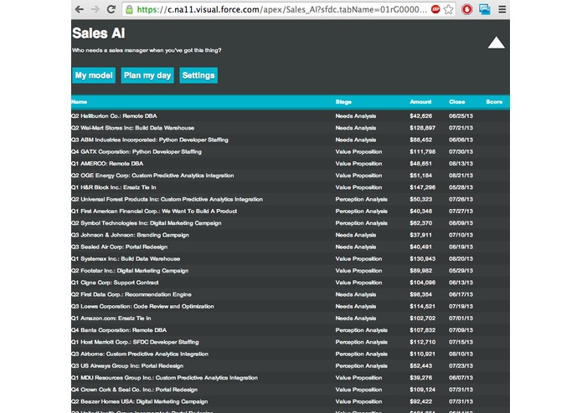Screen dimensions: 582x413
Task: Select Q2 Symbol Technologies Digital Marketing Campaign
Action: [x=147, y=223]
